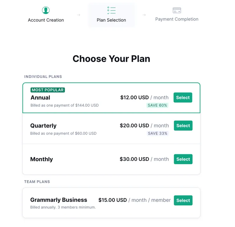Click the Plan Selection checklist icon
Image resolution: width=235 pixels, height=227 pixels.
tap(111, 10)
